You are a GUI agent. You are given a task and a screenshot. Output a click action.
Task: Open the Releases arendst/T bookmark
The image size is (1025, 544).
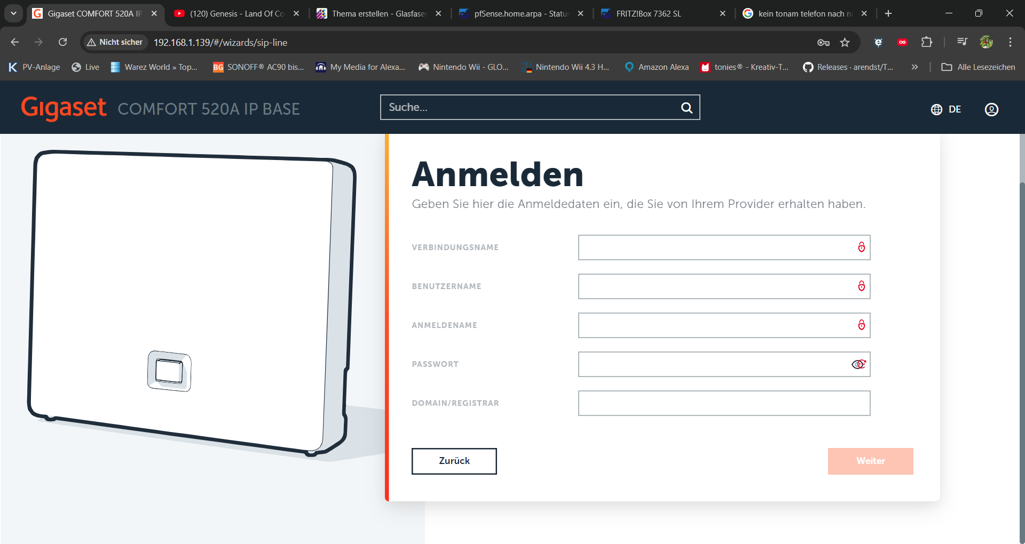tap(848, 67)
